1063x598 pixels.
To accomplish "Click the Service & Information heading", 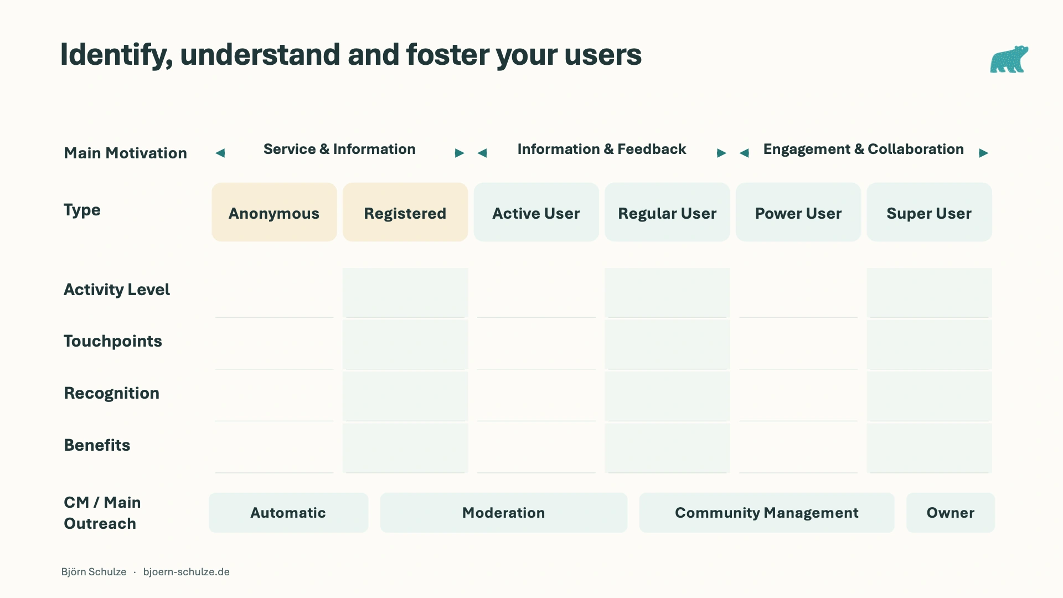I will (339, 149).
